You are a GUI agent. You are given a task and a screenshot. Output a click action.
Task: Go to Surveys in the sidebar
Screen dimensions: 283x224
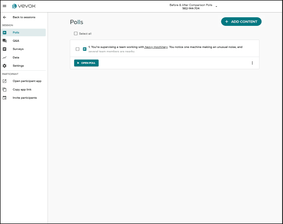coord(18,49)
